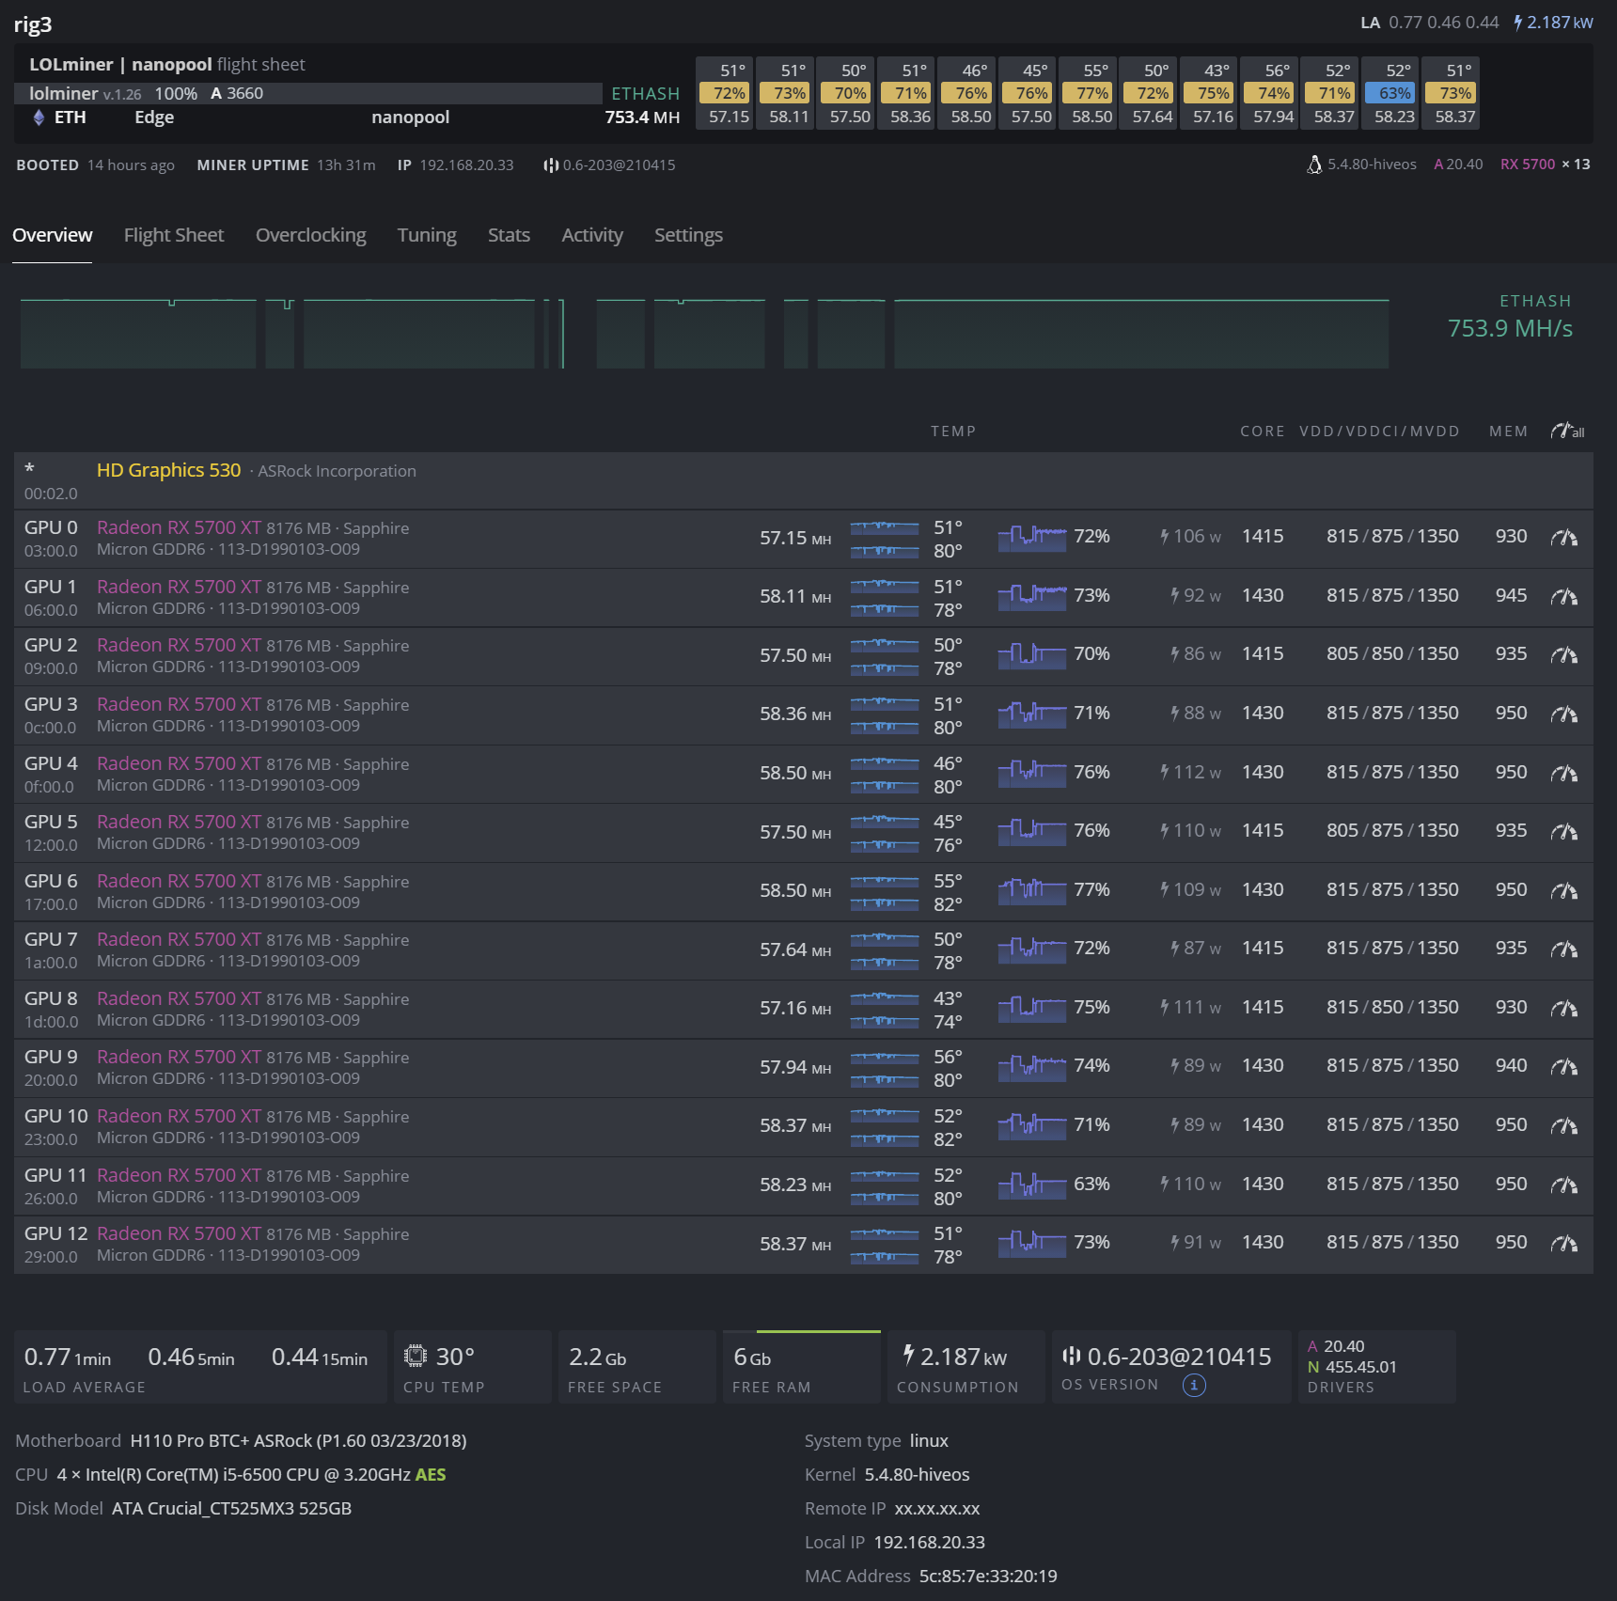Open overclocking for all GPUs header icon

coord(1567,432)
